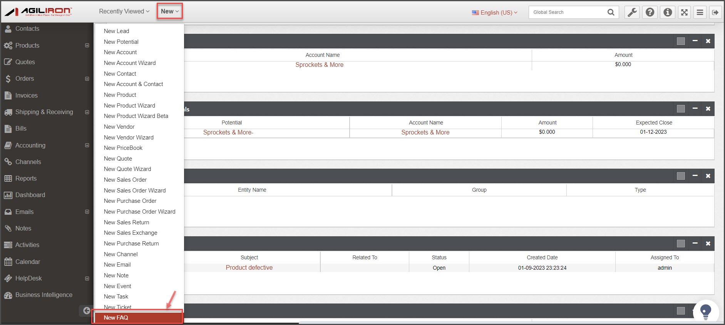725x325 pixels.
Task: Expand the Emails sidebar submenu
Action: (x=87, y=212)
